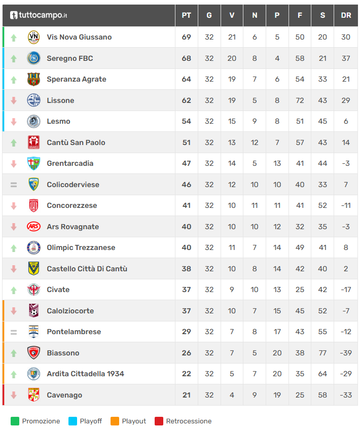Click the Castello Città Di Cantù crest
The width and height of the screenshot is (359, 430).
click(x=33, y=269)
